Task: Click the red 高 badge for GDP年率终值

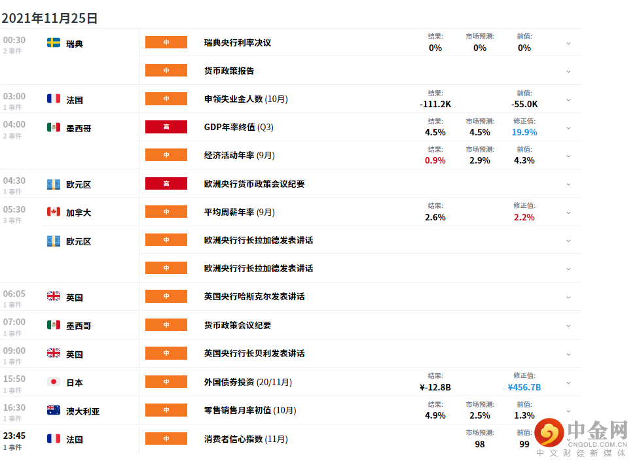Action: pyautogui.click(x=166, y=127)
